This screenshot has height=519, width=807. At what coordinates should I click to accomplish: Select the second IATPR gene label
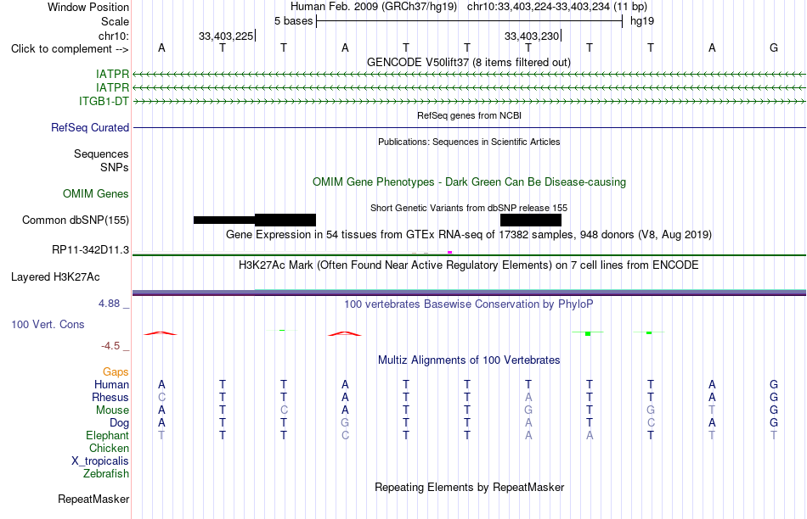point(112,88)
